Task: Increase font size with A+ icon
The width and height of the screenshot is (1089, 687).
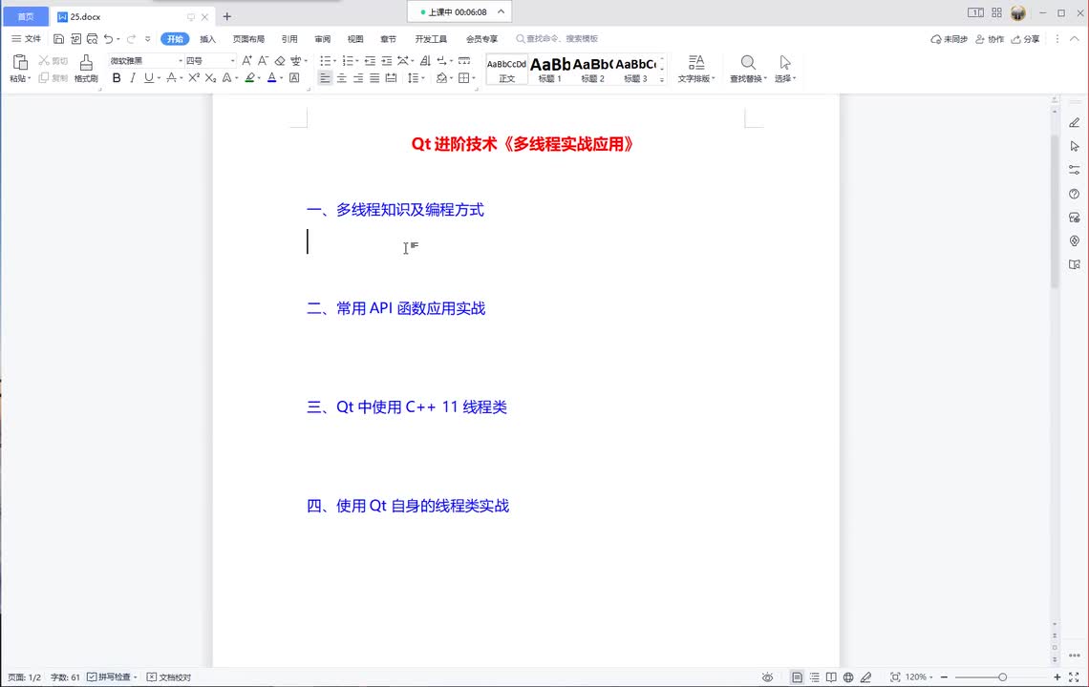Action: pos(246,60)
